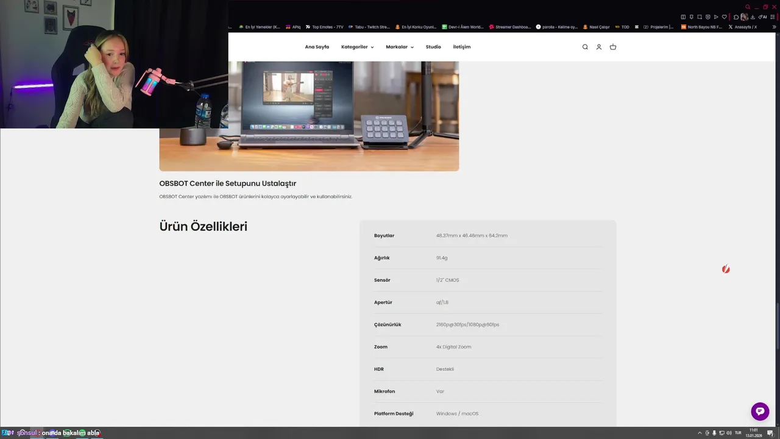780x439 pixels.
Task: Open the TOD bookmark
Action: (622, 27)
